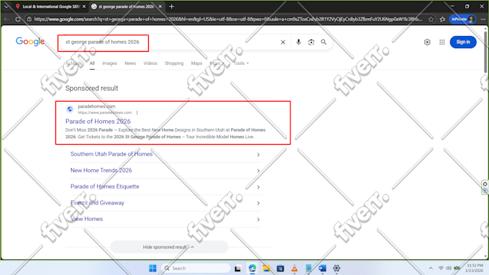Open New Home Trends 2026 sitelink
This screenshot has height=275, width=489.
(x=101, y=171)
